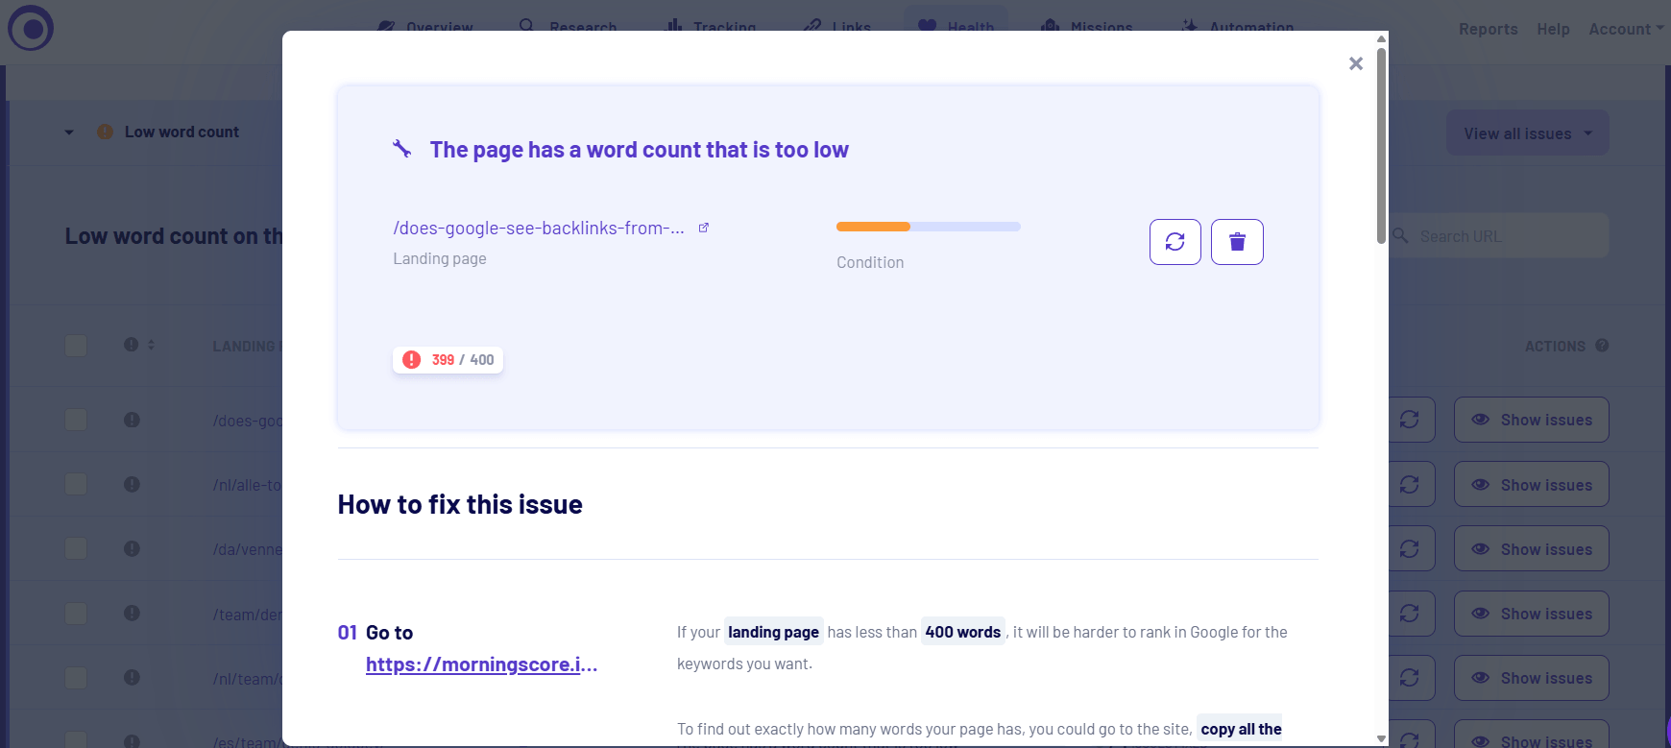Image resolution: width=1671 pixels, height=748 pixels.
Task: Show issues for the /team/de row
Action: pos(1532,614)
